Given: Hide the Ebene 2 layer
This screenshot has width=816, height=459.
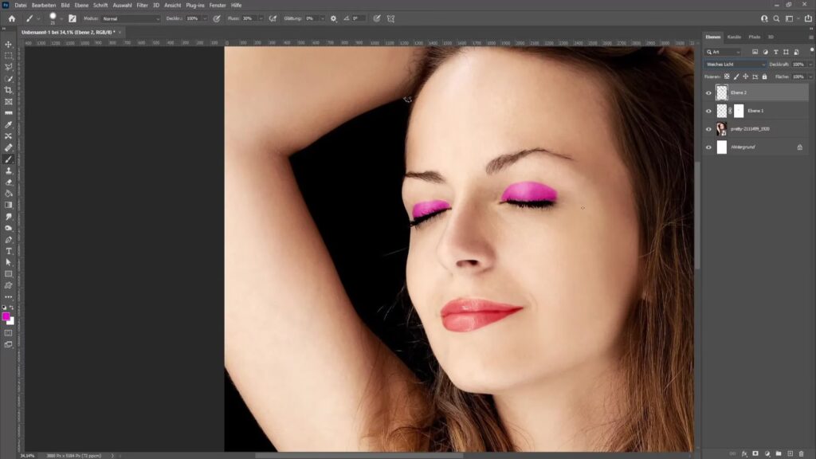Looking at the screenshot, I should [708, 93].
